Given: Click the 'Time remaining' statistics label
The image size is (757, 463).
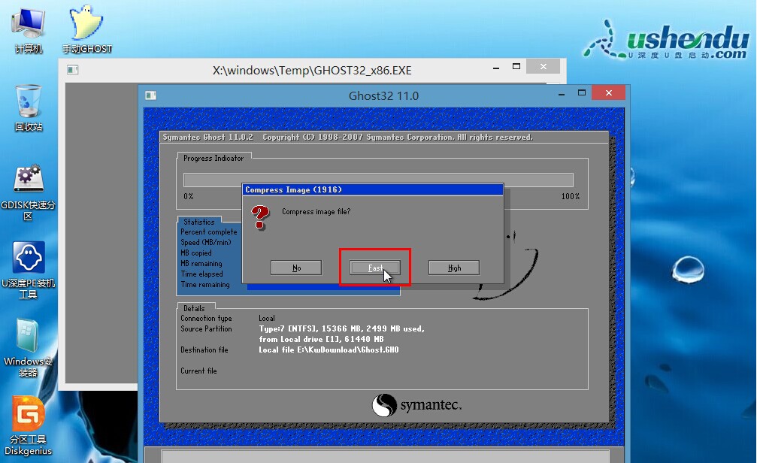Looking at the screenshot, I should point(205,284).
